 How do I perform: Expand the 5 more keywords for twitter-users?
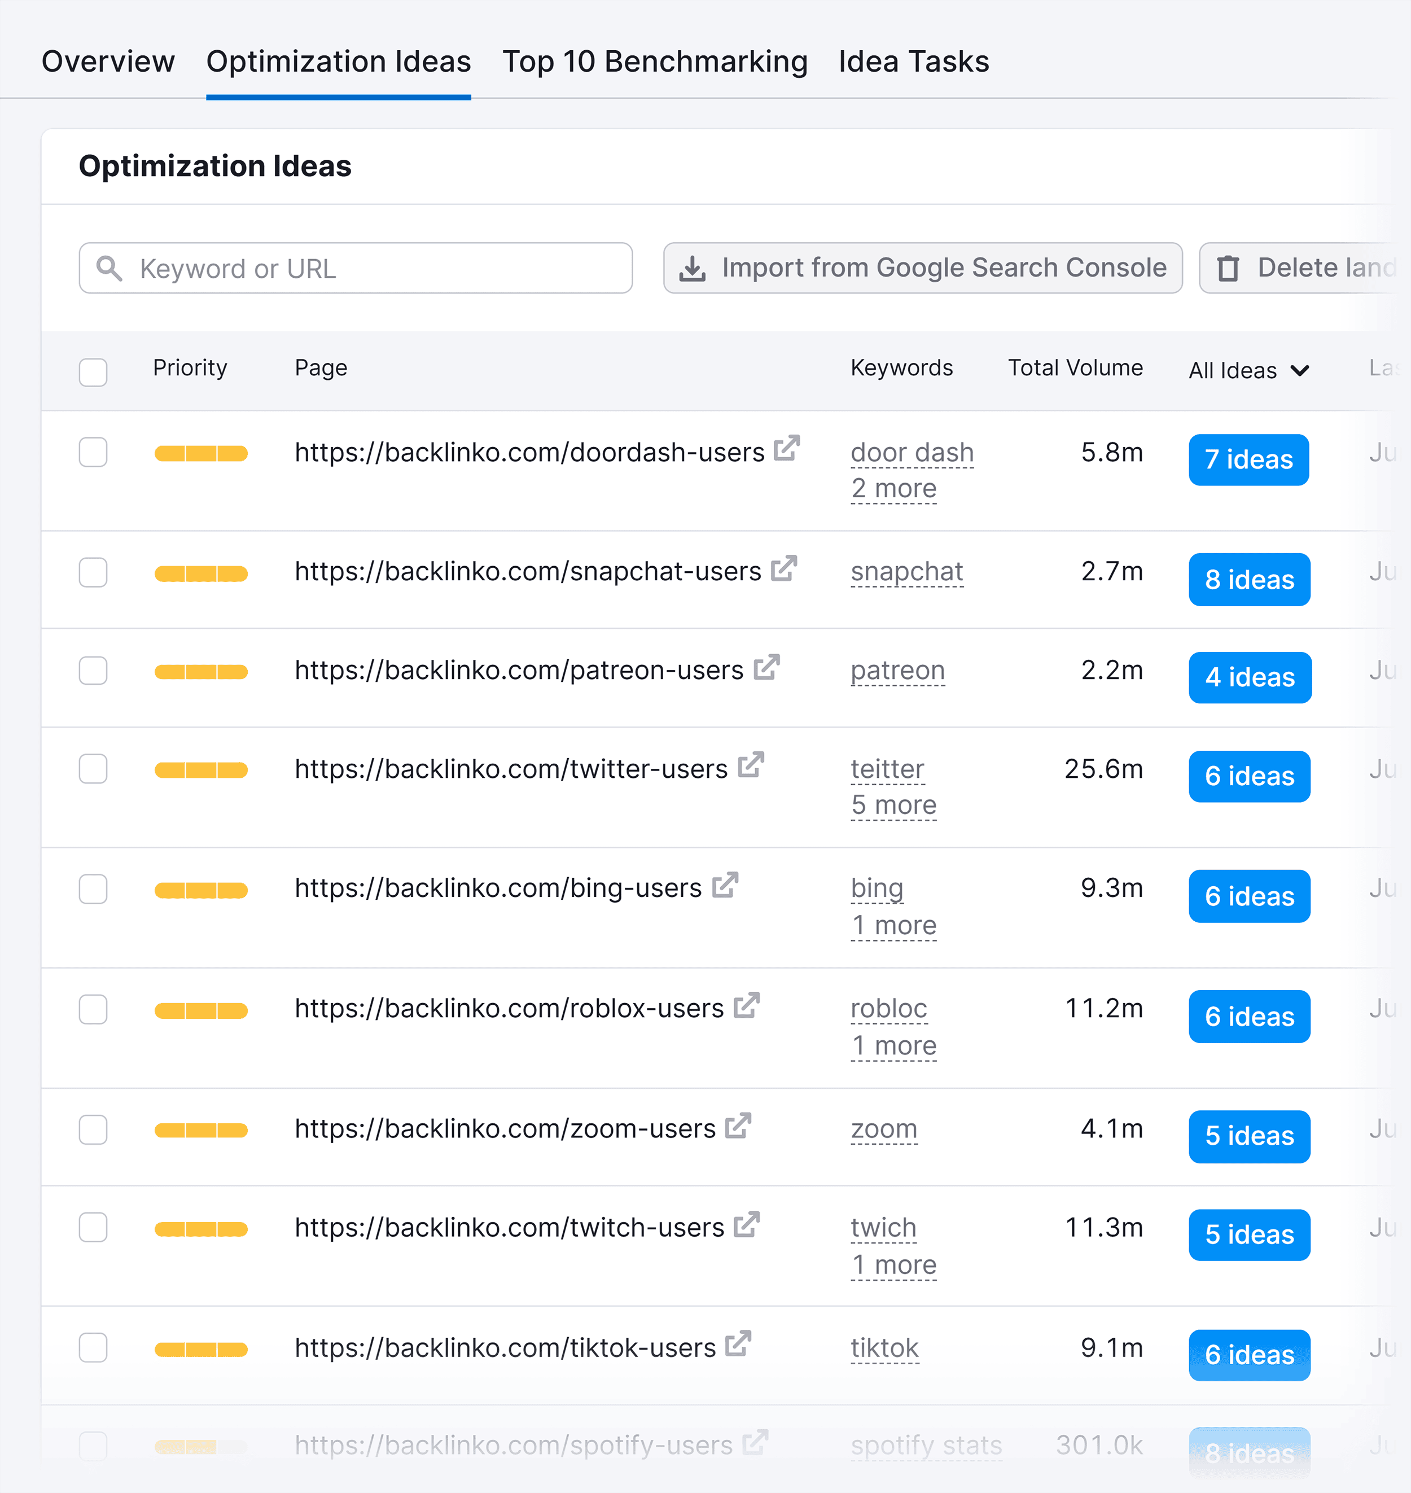click(x=893, y=804)
